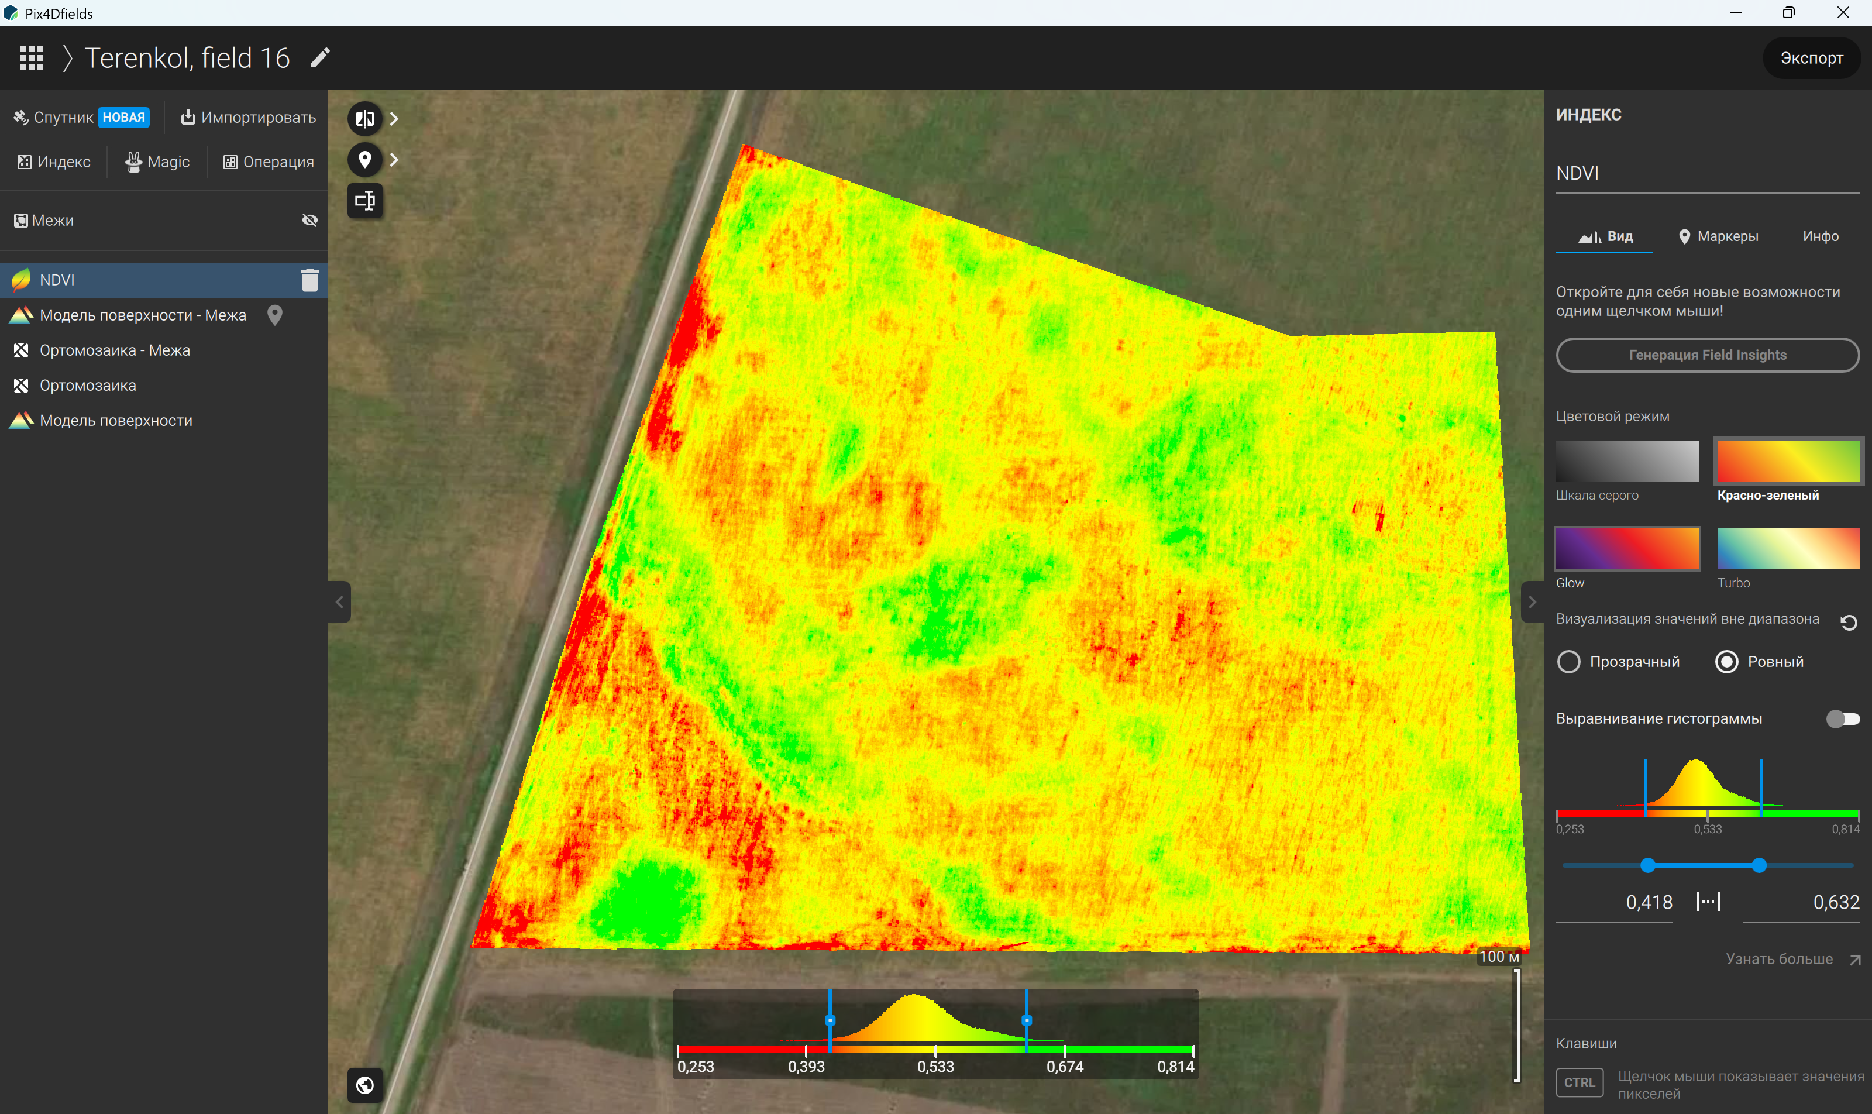Click the split-view compare map tool
This screenshot has height=1114, width=1872.
click(x=365, y=119)
